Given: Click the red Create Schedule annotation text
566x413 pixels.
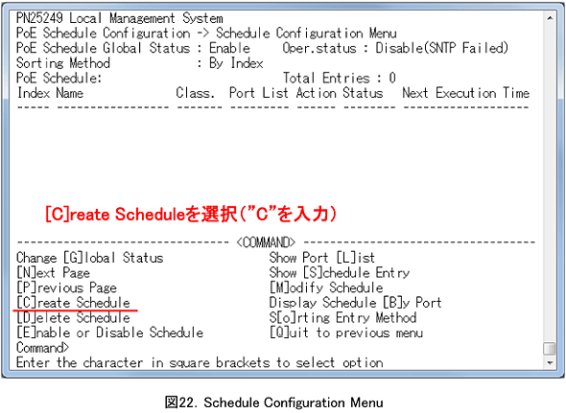Looking at the screenshot, I should click(x=191, y=215).
